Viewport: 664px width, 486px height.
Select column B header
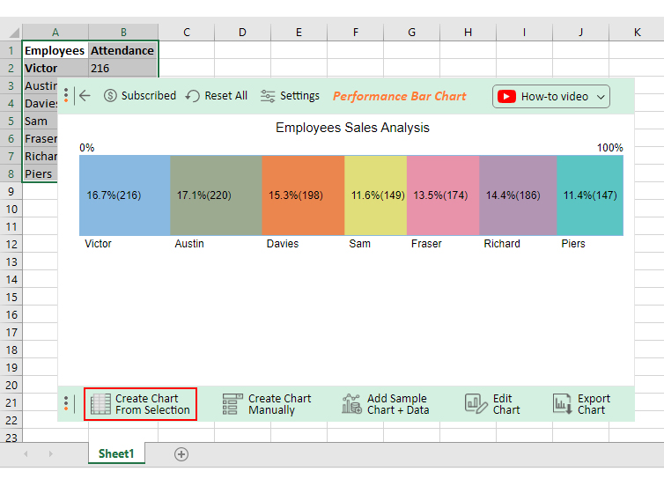tap(123, 33)
